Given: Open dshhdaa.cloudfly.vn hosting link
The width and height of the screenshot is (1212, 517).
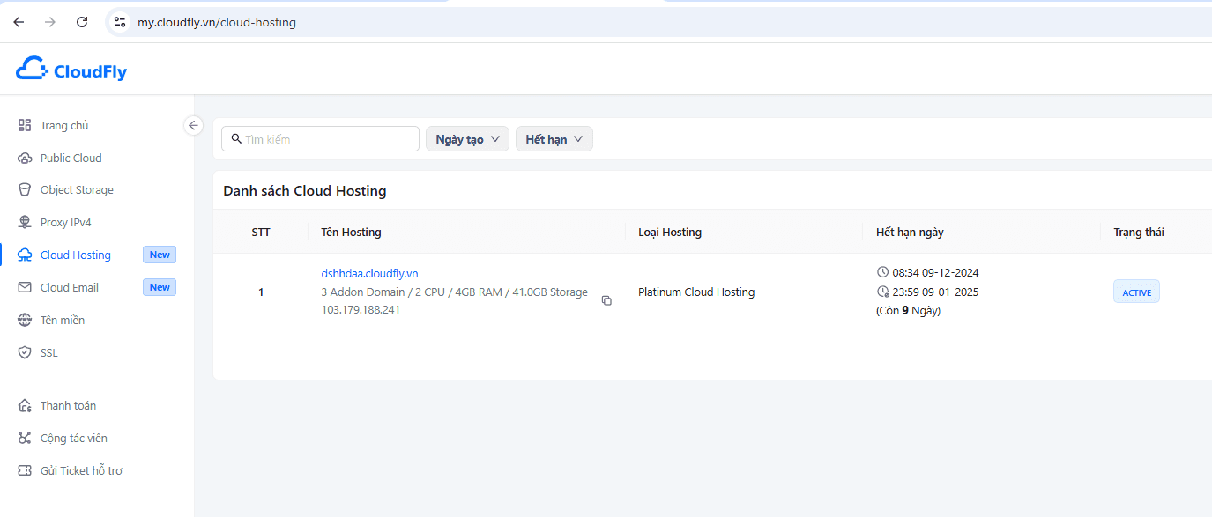Looking at the screenshot, I should pos(369,273).
